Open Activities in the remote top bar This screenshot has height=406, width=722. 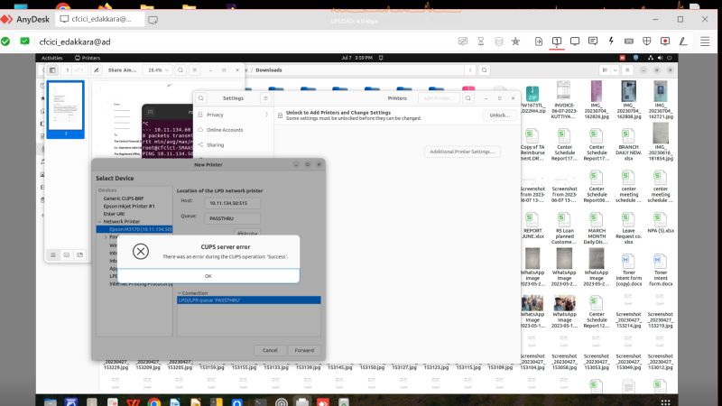point(52,58)
